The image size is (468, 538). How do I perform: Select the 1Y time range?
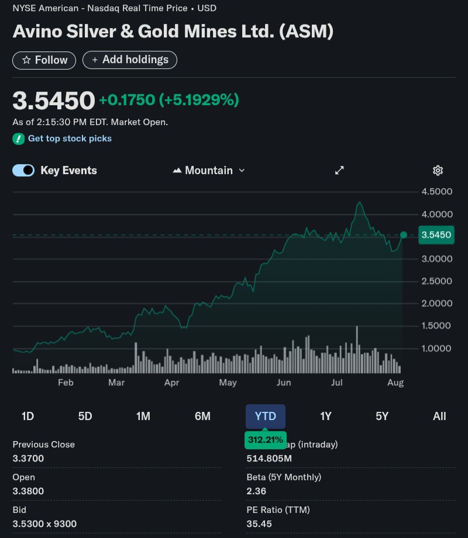tap(326, 416)
